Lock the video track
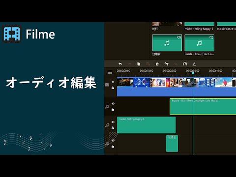 click(113, 88)
